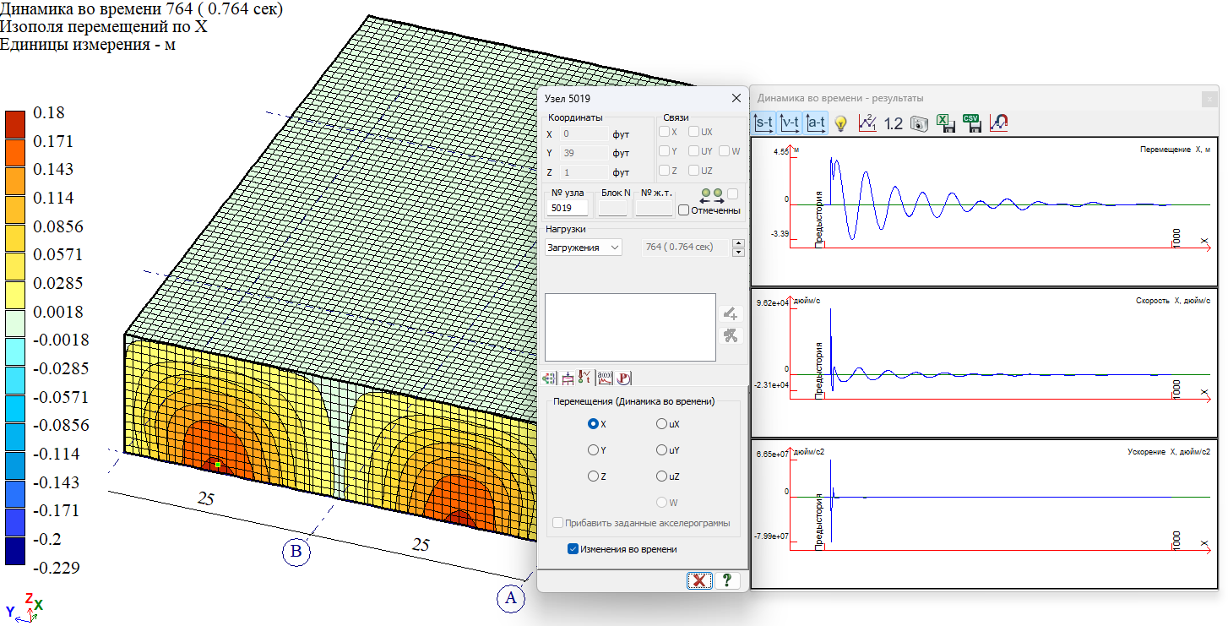Toggle the a-t acceleration graph button
The width and height of the screenshot is (1228, 626).
[x=816, y=123]
